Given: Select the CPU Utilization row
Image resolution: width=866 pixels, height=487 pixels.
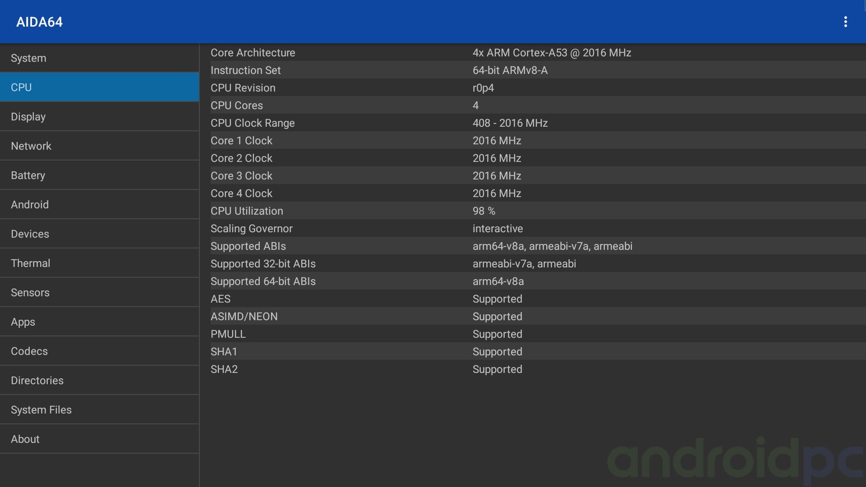Looking at the screenshot, I should click(x=532, y=211).
